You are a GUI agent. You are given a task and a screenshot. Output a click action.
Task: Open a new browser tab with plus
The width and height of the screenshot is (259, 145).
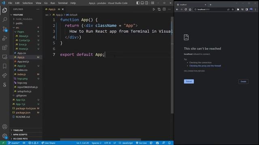210,4
